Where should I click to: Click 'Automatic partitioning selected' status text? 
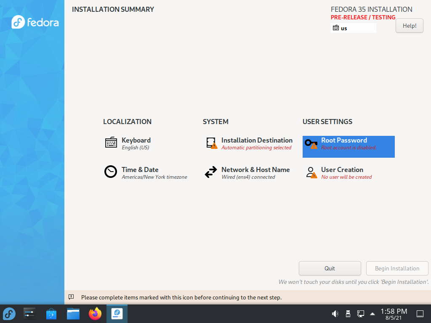tap(256, 148)
